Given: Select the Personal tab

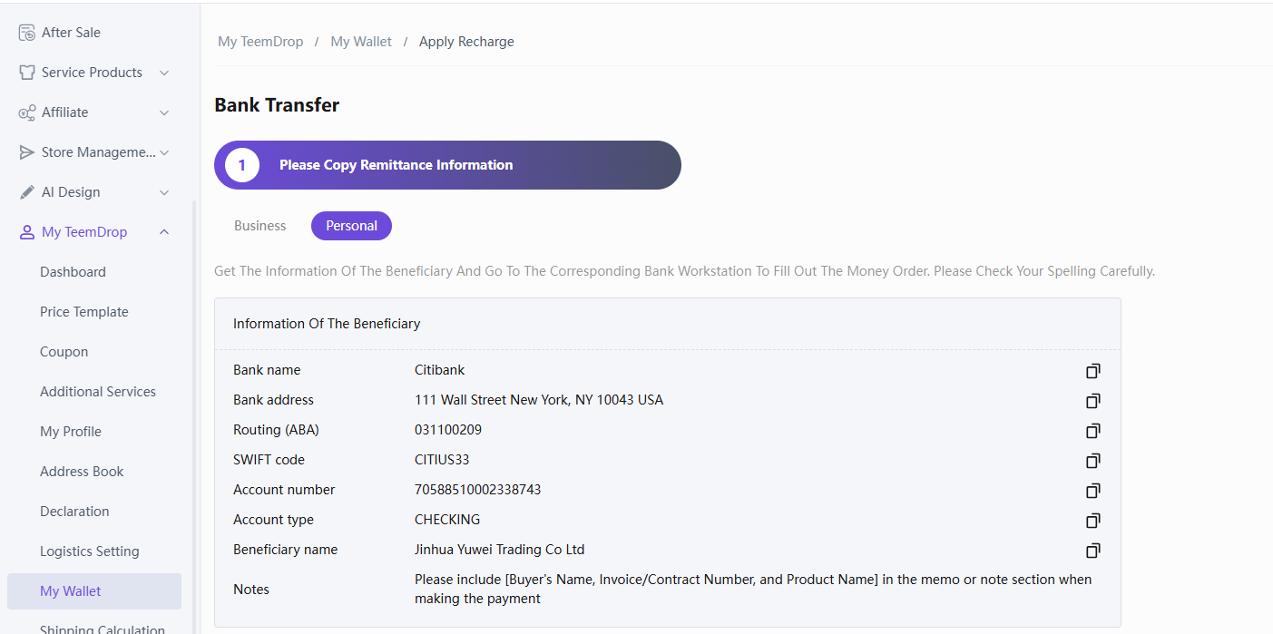Looking at the screenshot, I should click(x=351, y=226).
